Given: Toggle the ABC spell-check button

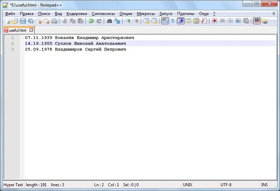Looking at the screenshot, I should point(257,21).
